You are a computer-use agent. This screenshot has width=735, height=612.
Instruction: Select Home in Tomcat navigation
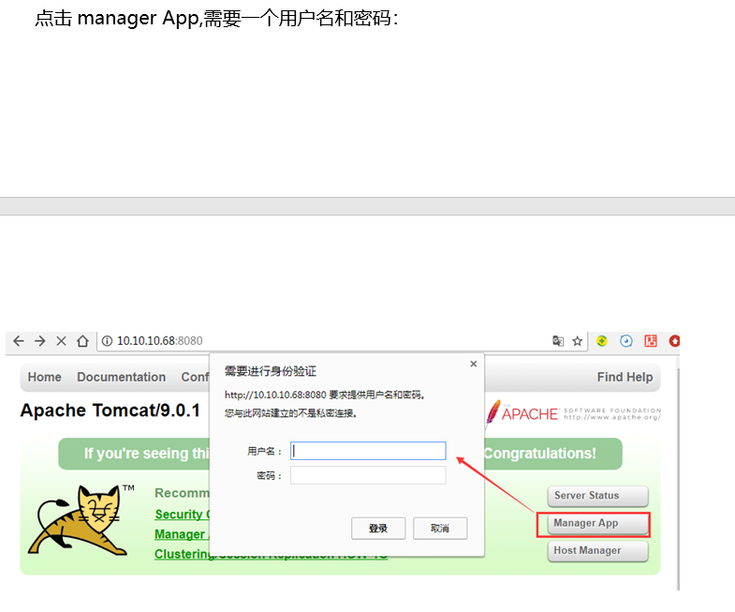[x=45, y=377]
